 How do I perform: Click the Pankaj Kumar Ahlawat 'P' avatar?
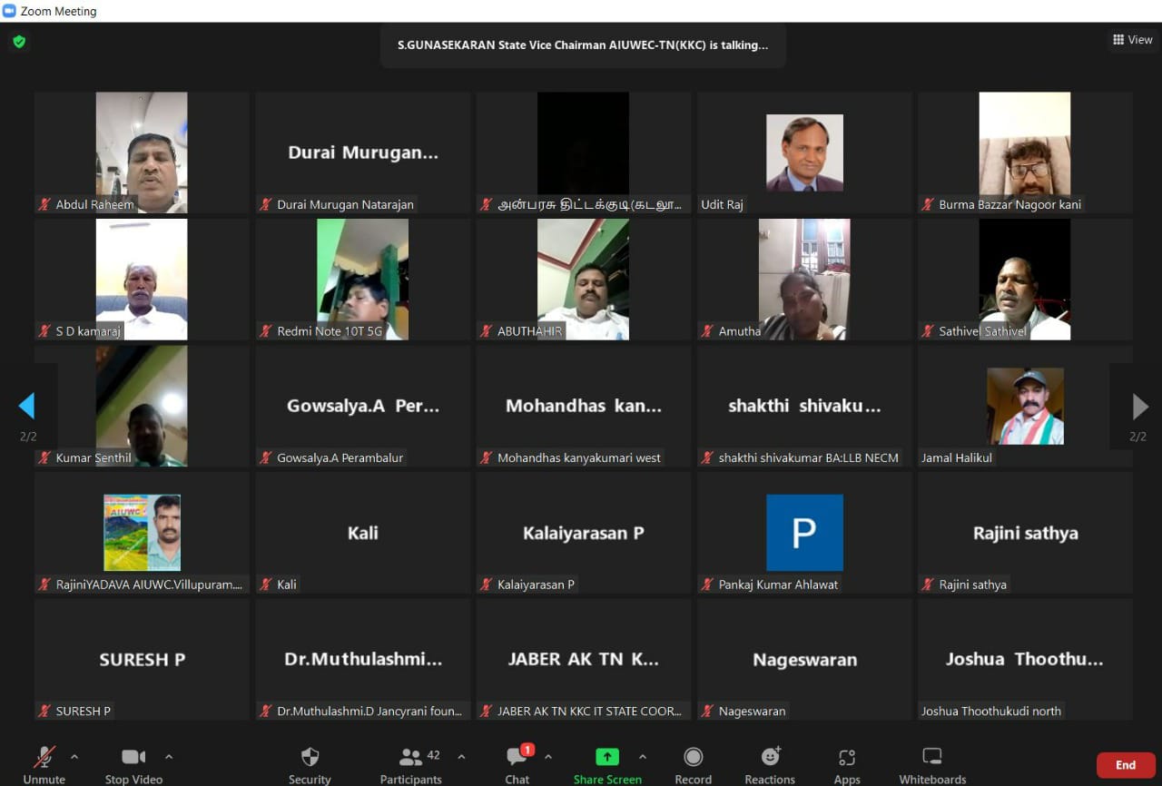tap(804, 533)
